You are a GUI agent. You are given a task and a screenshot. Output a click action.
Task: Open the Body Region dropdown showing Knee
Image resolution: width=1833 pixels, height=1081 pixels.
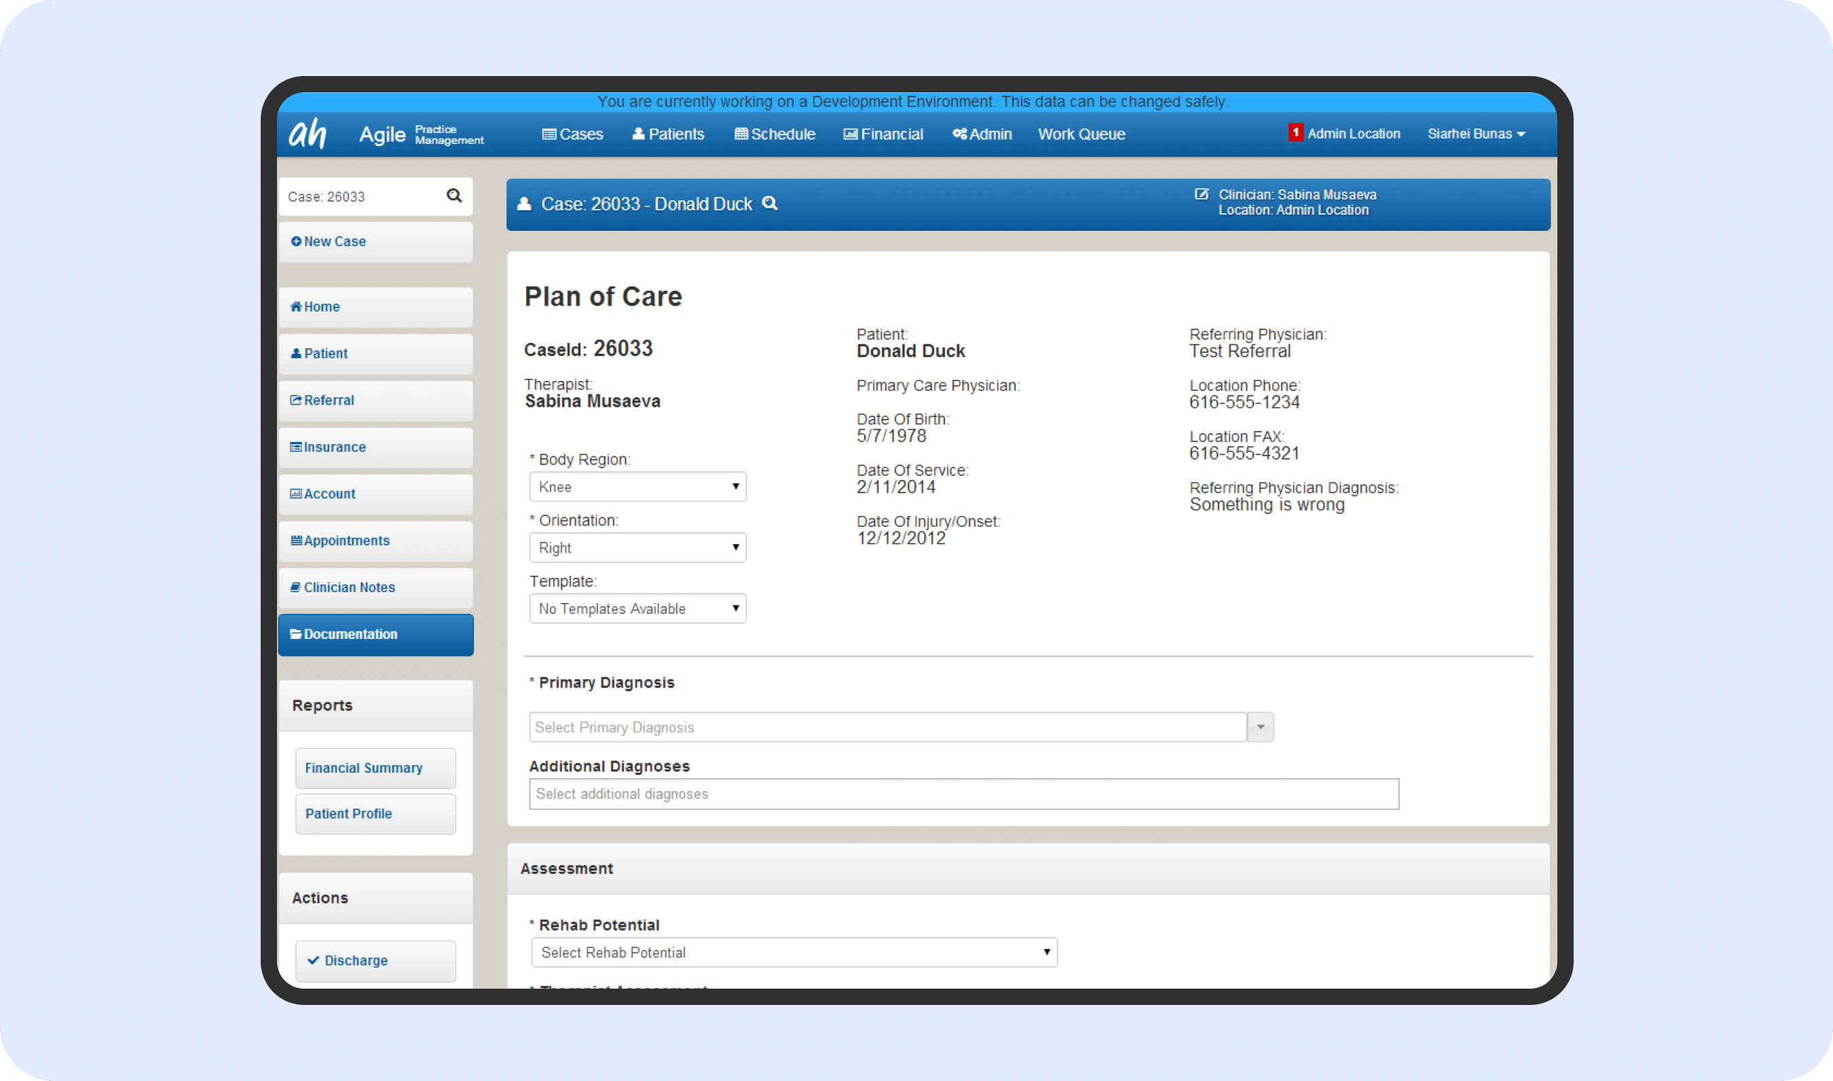pyautogui.click(x=637, y=487)
